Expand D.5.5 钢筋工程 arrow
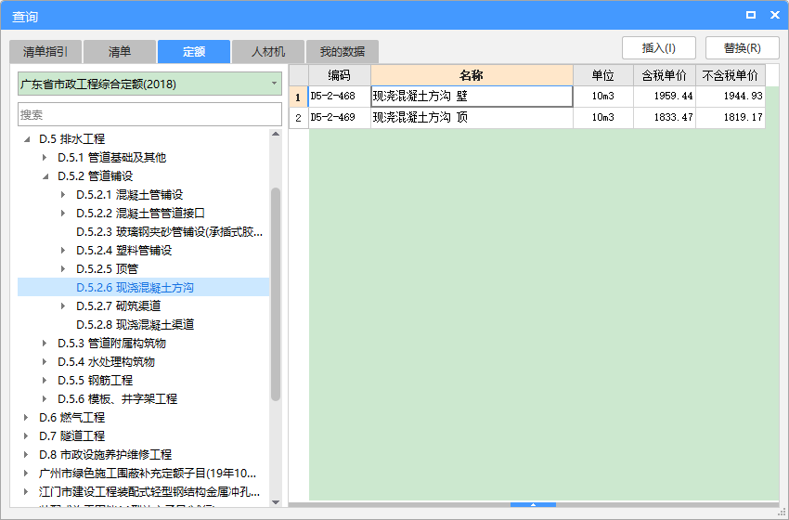The image size is (789, 520). coord(45,380)
